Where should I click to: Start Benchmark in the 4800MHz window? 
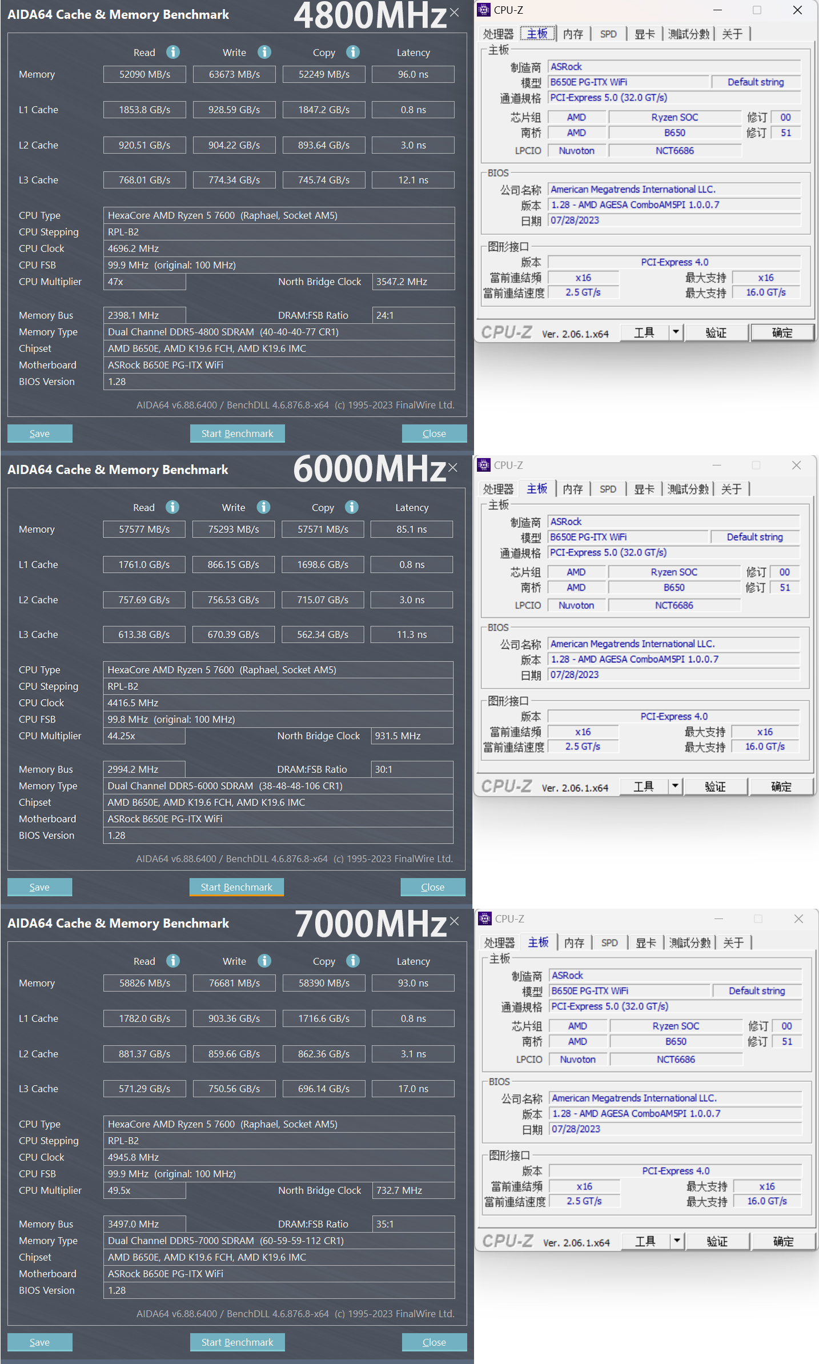(x=237, y=434)
